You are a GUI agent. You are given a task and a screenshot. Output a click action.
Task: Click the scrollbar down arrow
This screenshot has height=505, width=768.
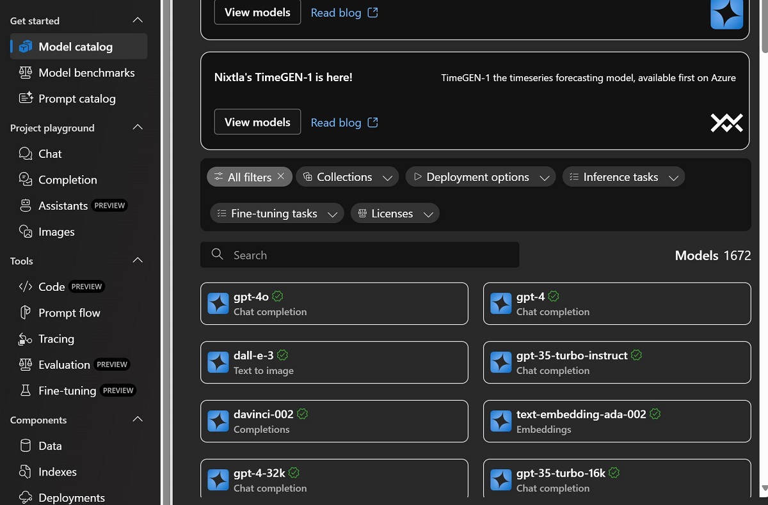click(764, 489)
